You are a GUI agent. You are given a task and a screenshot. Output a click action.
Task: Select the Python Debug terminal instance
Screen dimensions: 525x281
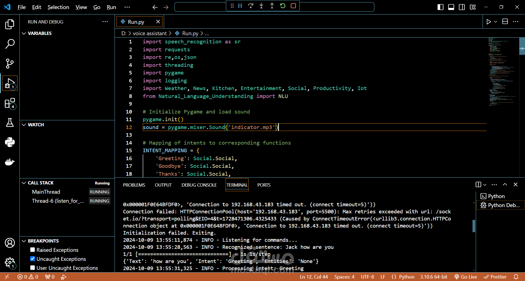click(500, 205)
